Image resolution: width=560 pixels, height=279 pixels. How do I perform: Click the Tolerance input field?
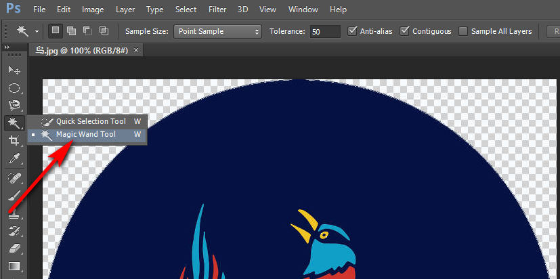pyautogui.click(x=325, y=31)
